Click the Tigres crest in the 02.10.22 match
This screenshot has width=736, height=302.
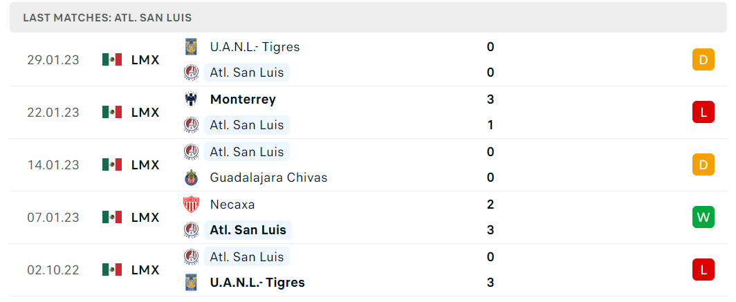tap(191, 283)
